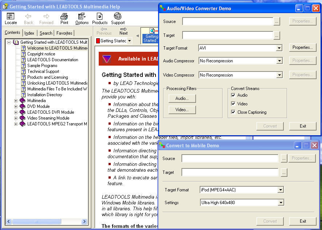Image resolution: width=322 pixels, height=230 pixels.
Task: Open the Getting Started topic dropdown arrow
Action: coord(129,41)
